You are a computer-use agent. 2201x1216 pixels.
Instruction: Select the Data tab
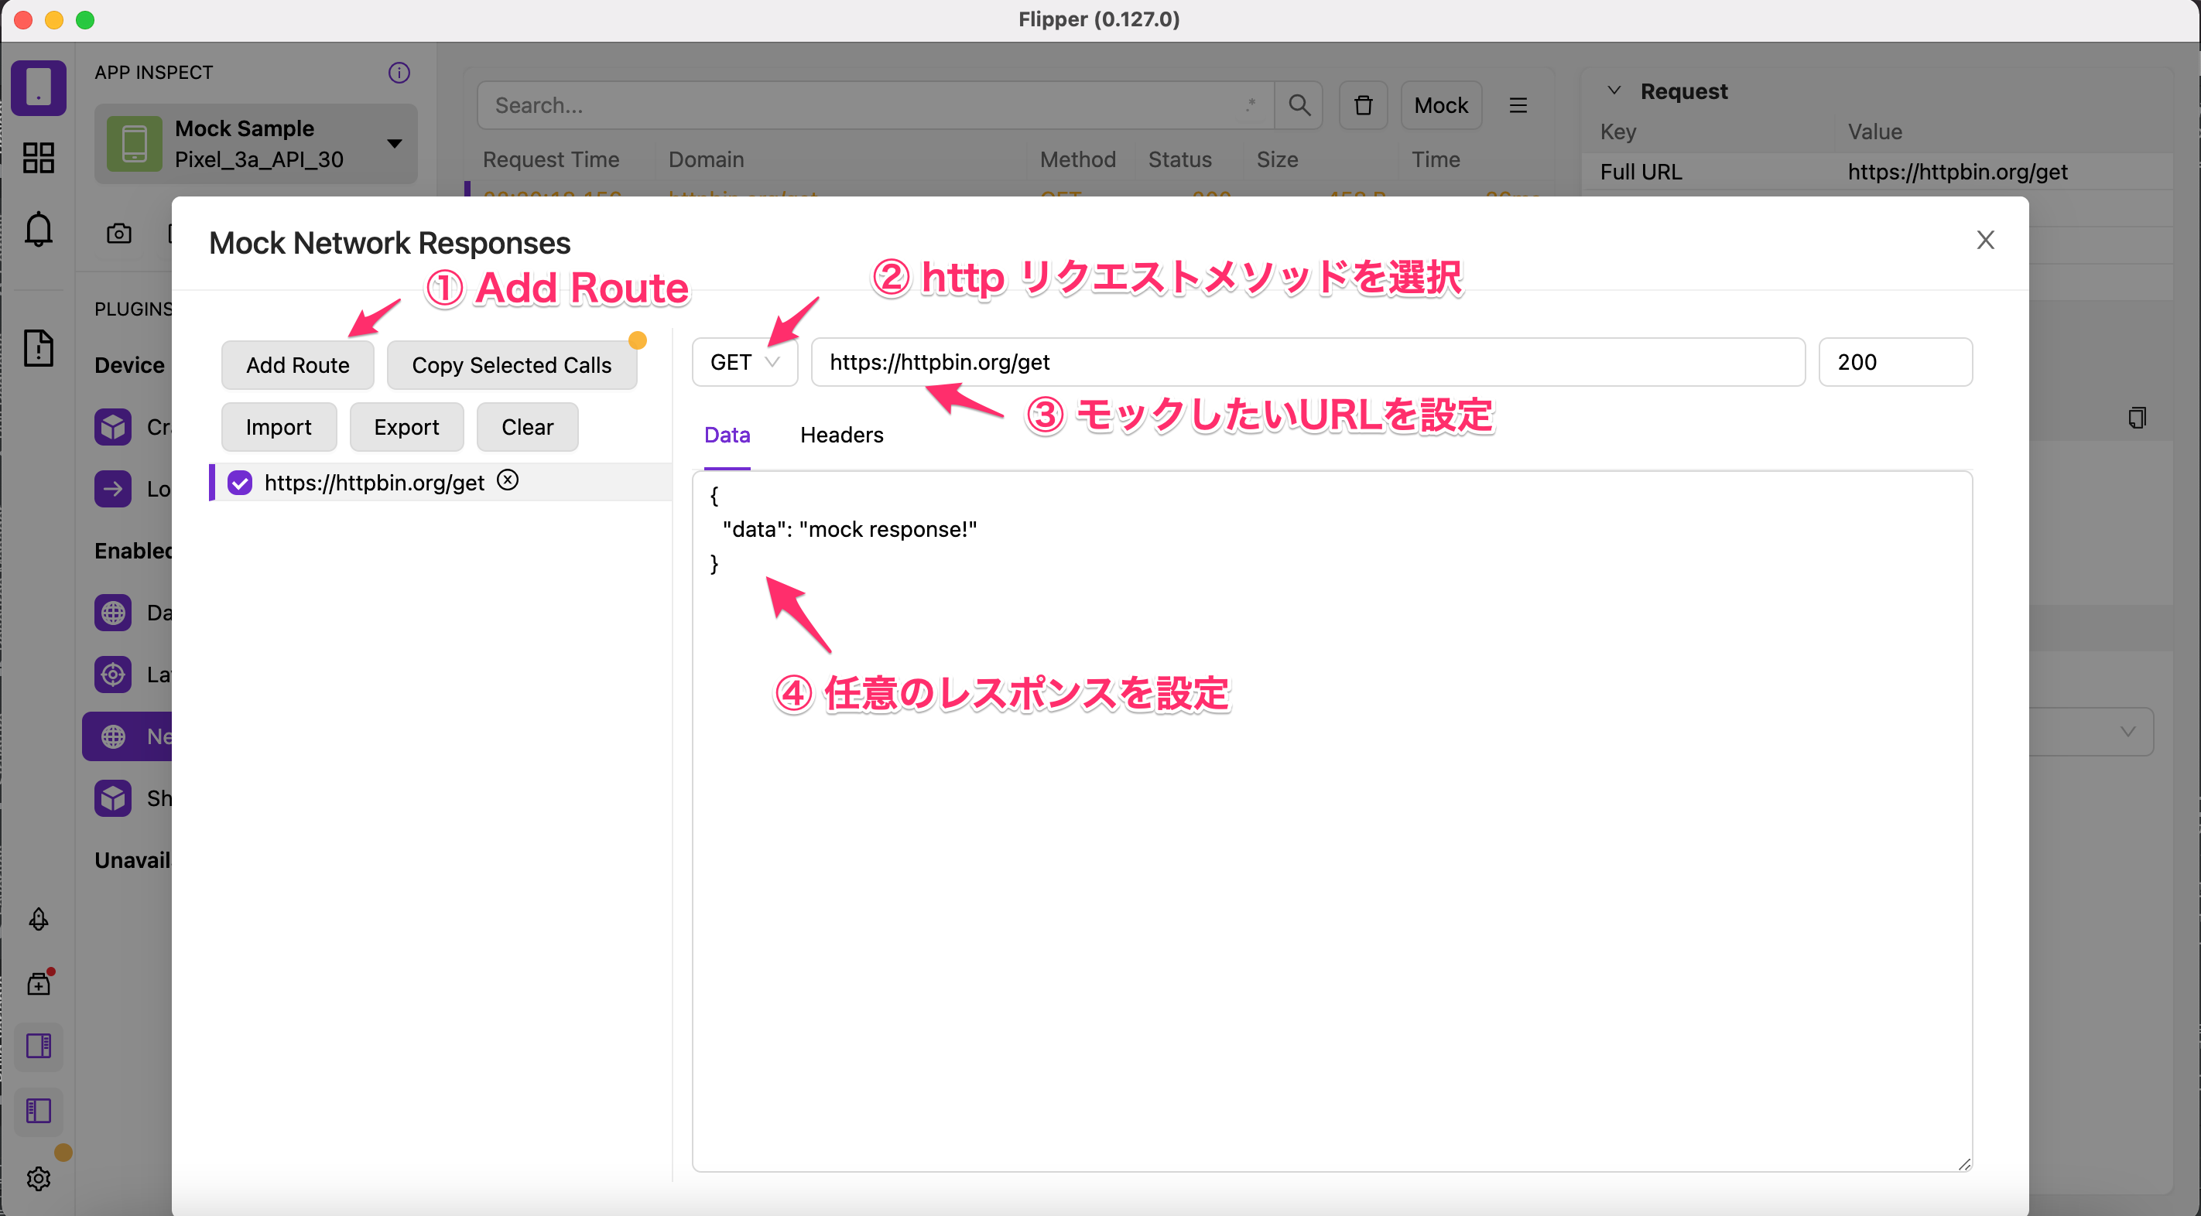(726, 435)
